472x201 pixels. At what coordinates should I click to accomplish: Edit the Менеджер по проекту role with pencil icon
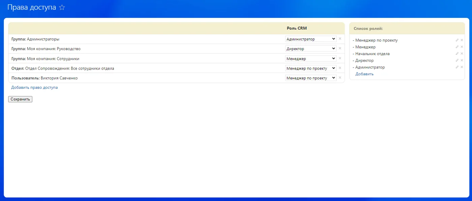point(457,40)
